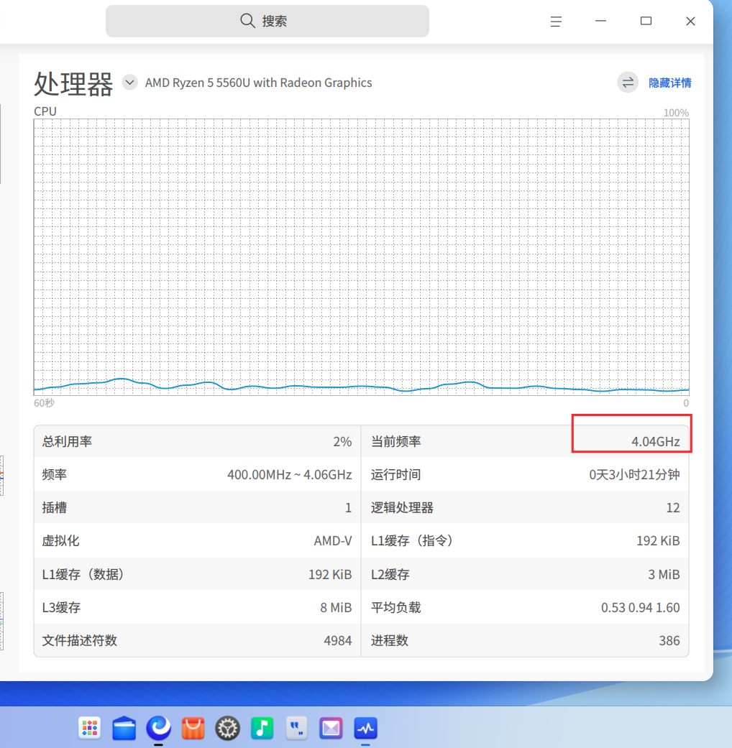Select the 文件描述符数 value 4984

pos(337,641)
